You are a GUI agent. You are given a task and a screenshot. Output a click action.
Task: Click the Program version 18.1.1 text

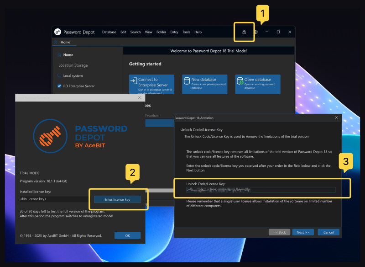point(43,181)
